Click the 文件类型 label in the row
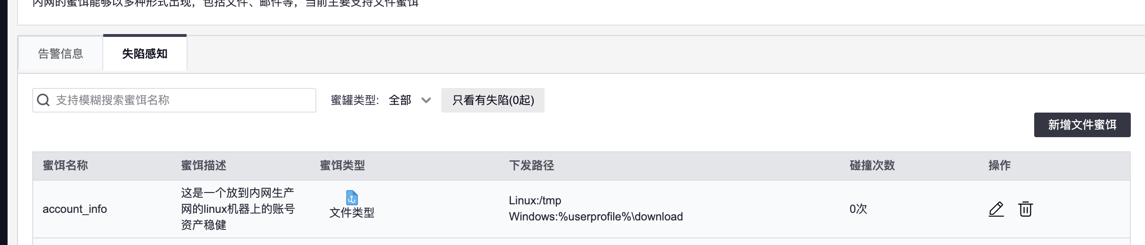 click(352, 213)
